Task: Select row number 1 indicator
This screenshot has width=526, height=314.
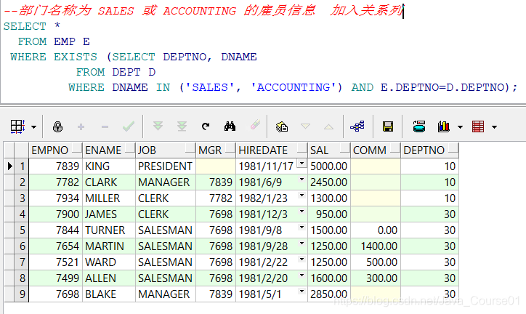Action: 22,166
